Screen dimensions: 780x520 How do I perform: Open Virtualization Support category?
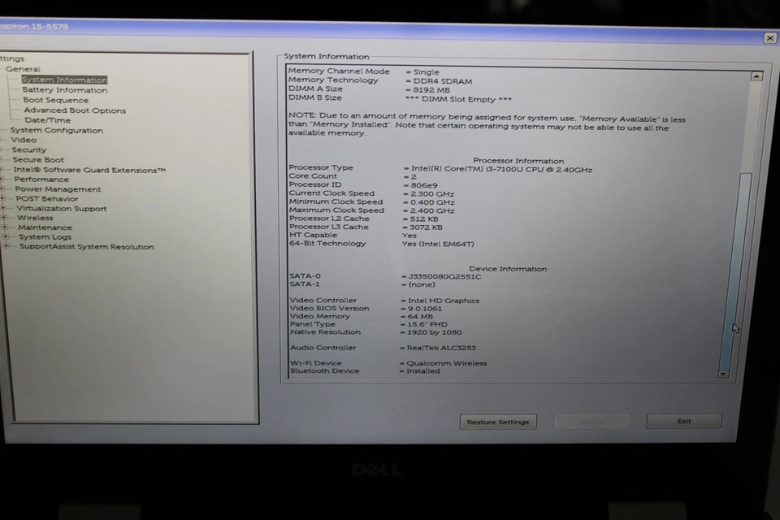[62, 209]
